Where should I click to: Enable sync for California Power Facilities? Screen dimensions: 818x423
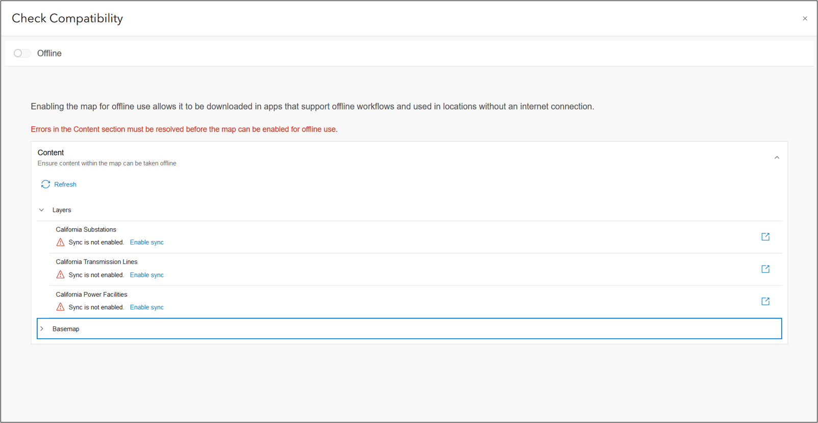(147, 307)
